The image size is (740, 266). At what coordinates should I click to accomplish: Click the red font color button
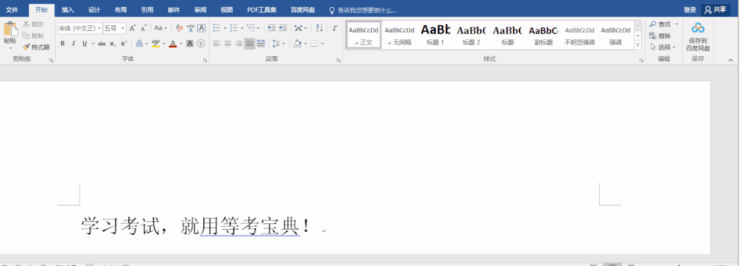tap(172, 43)
